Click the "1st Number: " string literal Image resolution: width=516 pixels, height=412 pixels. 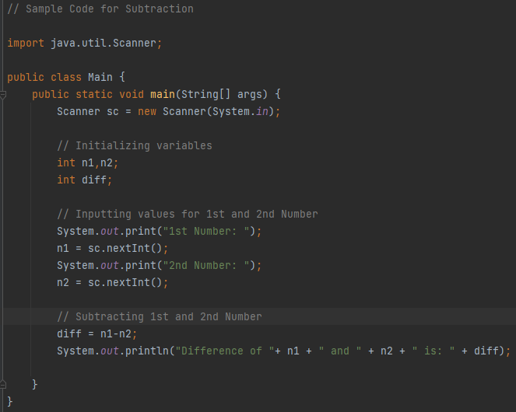pyautogui.click(x=206, y=231)
